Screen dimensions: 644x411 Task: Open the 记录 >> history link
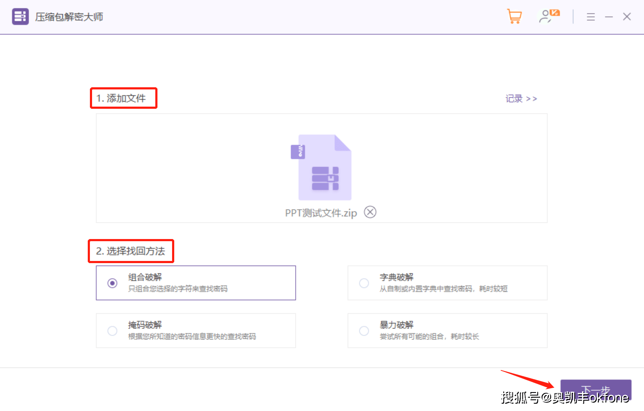[521, 98]
